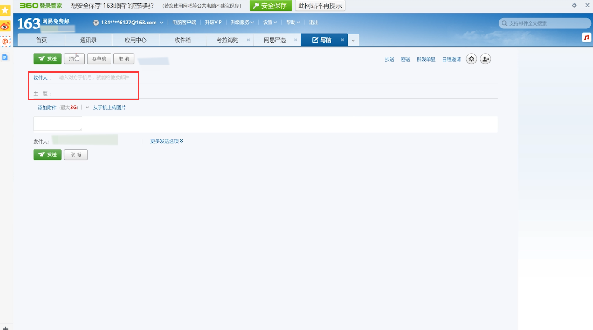Click the 电脑客户端 link
The width and height of the screenshot is (593, 330).
tap(184, 23)
